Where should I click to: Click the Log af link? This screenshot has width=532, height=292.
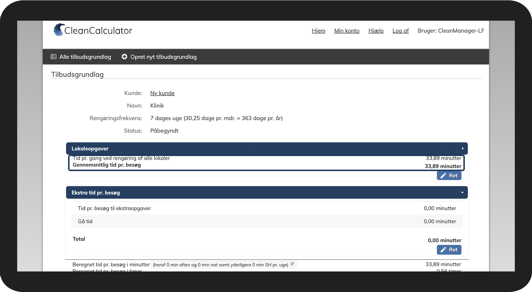click(400, 31)
